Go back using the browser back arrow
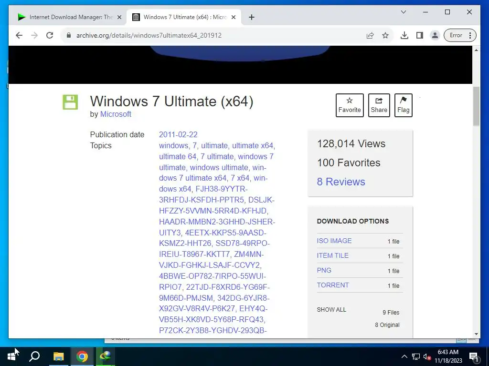 [19, 35]
